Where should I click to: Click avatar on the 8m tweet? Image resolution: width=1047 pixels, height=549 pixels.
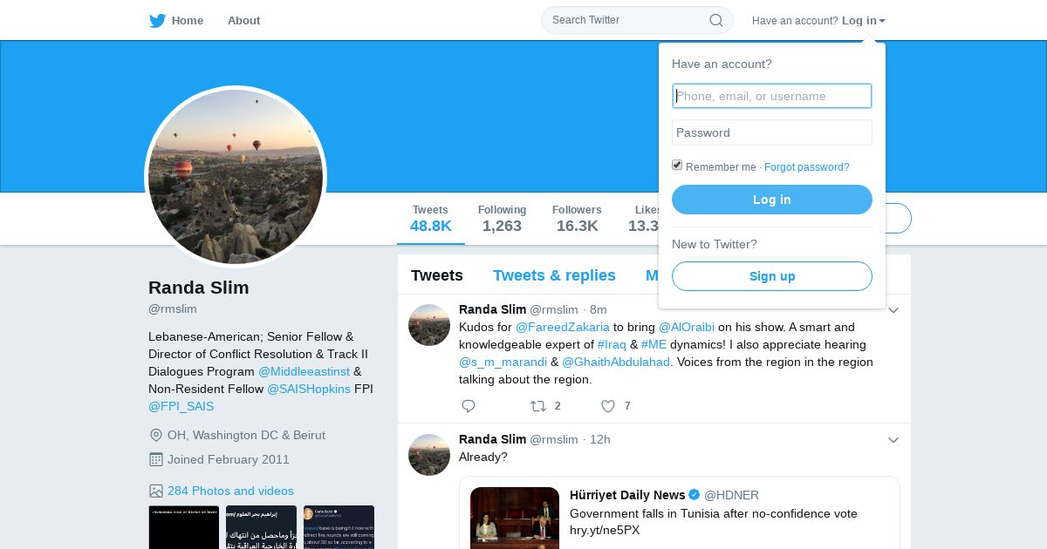(429, 325)
